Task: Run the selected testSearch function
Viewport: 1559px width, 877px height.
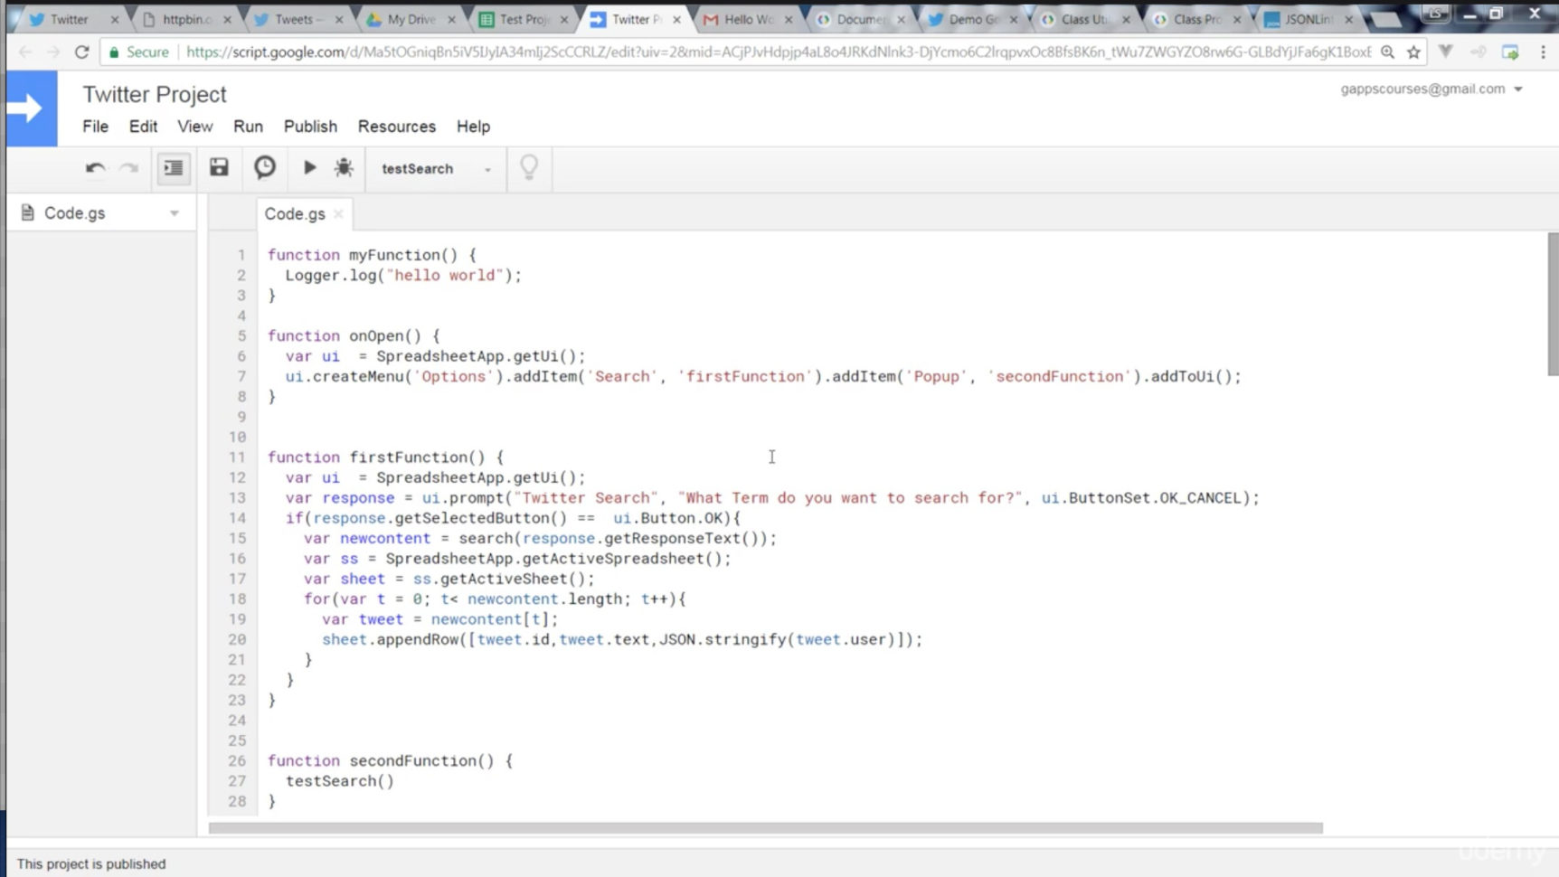Action: tap(309, 168)
